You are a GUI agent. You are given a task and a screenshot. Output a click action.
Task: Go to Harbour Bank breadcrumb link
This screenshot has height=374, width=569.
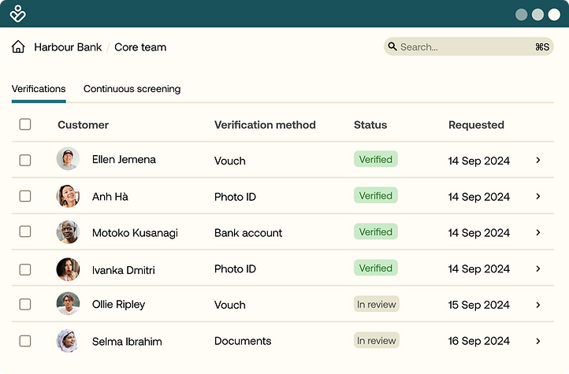click(68, 47)
